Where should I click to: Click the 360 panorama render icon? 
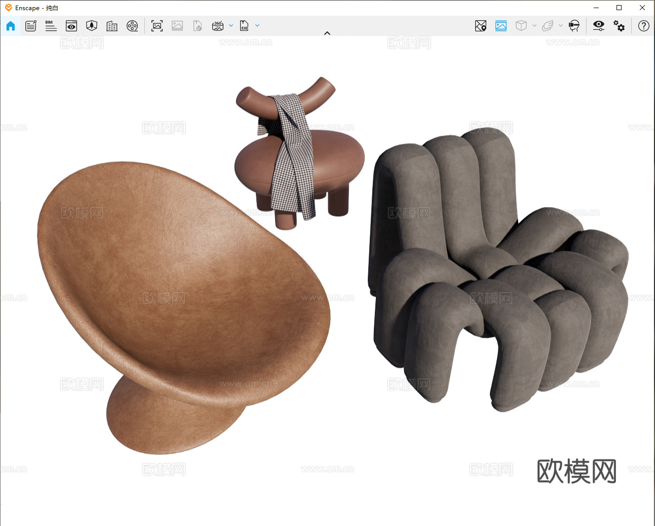point(218,26)
